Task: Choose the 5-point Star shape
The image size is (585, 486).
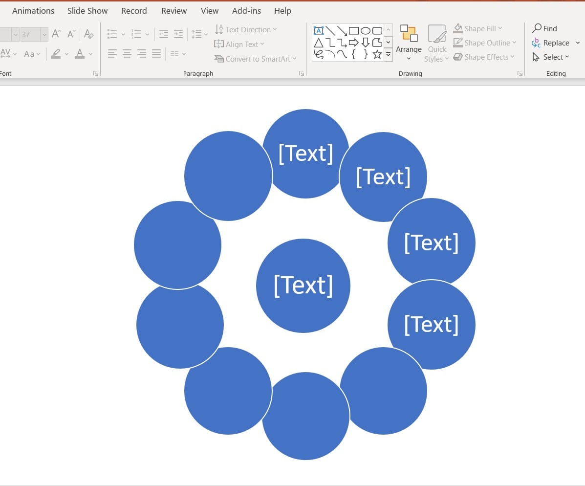Action: (x=377, y=54)
